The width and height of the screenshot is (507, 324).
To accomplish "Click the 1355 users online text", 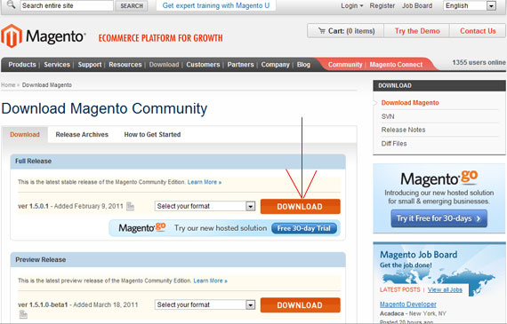I will pyautogui.click(x=479, y=63).
